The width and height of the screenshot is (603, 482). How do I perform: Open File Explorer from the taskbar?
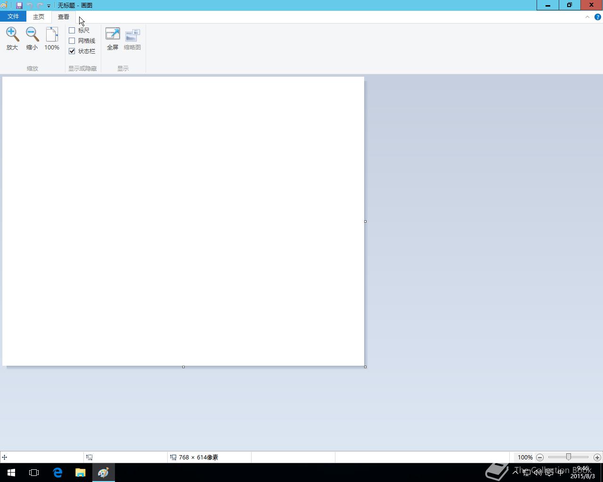click(80, 473)
